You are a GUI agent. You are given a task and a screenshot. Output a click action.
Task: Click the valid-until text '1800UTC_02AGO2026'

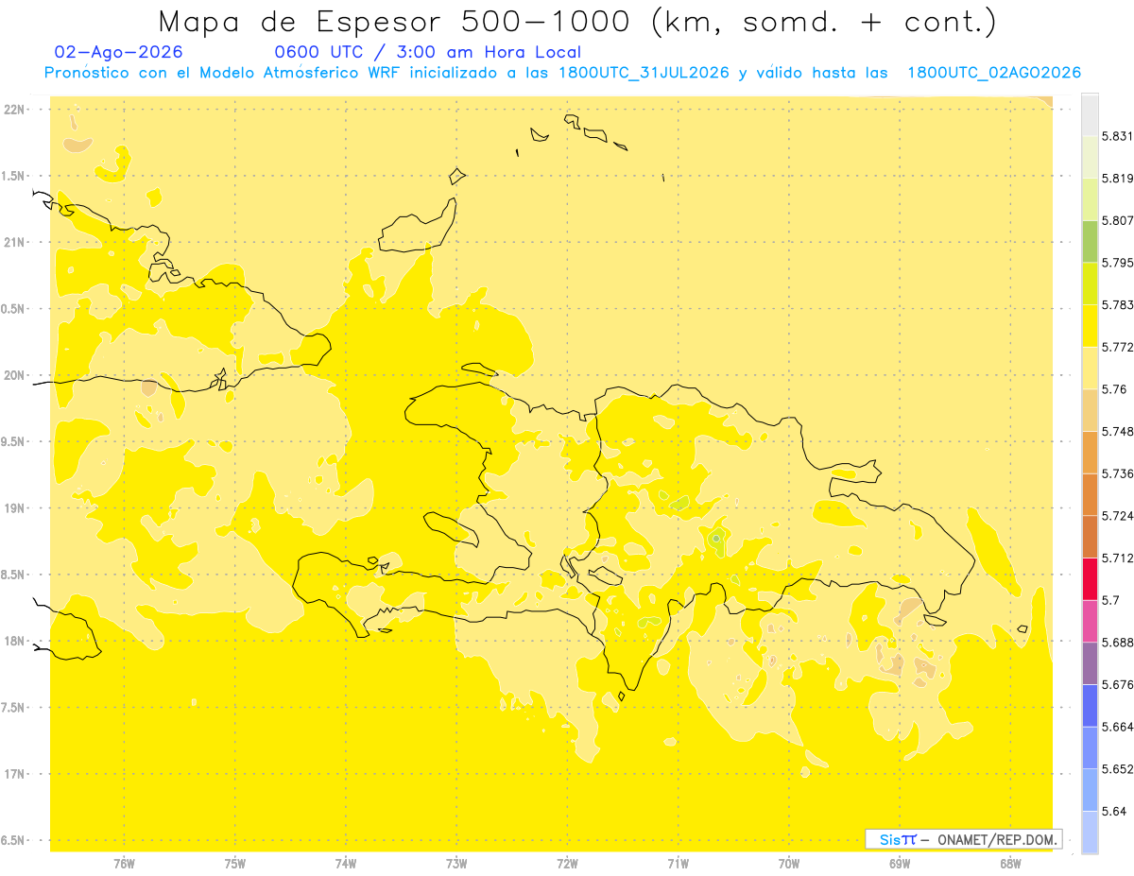tap(994, 73)
